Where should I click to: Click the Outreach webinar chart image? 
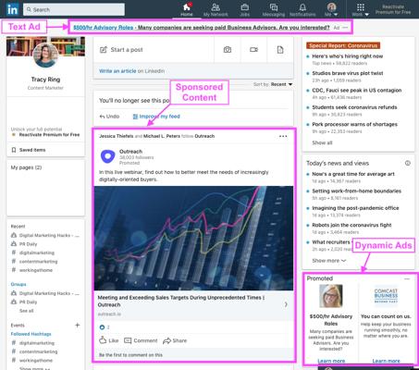pos(193,238)
